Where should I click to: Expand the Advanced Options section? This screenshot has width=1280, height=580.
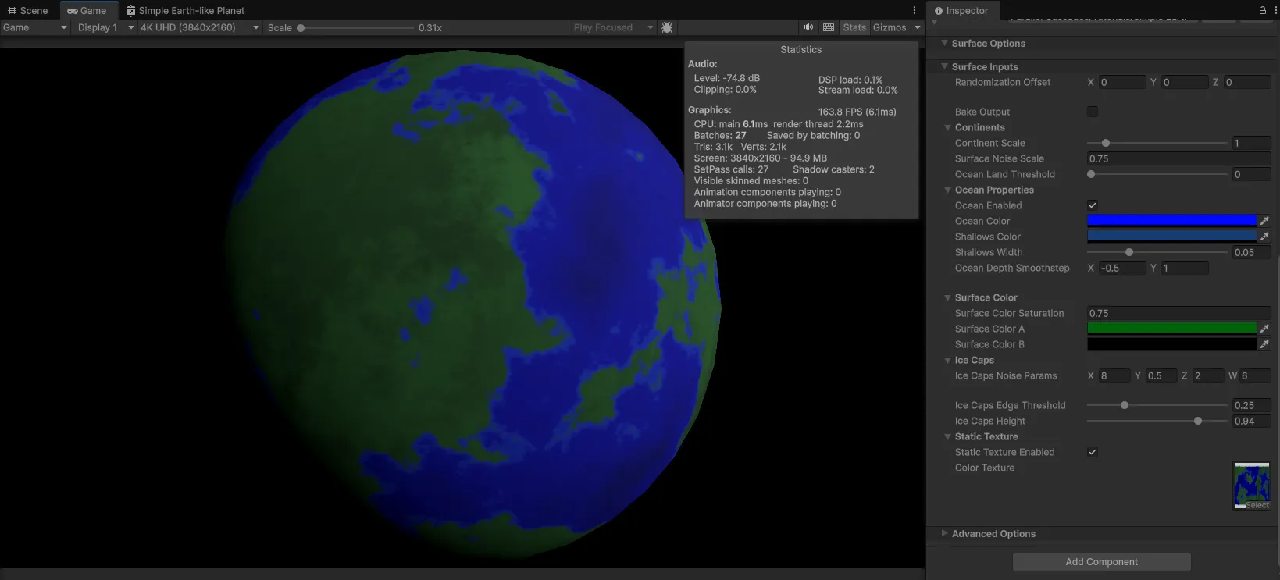tap(944, 533)
